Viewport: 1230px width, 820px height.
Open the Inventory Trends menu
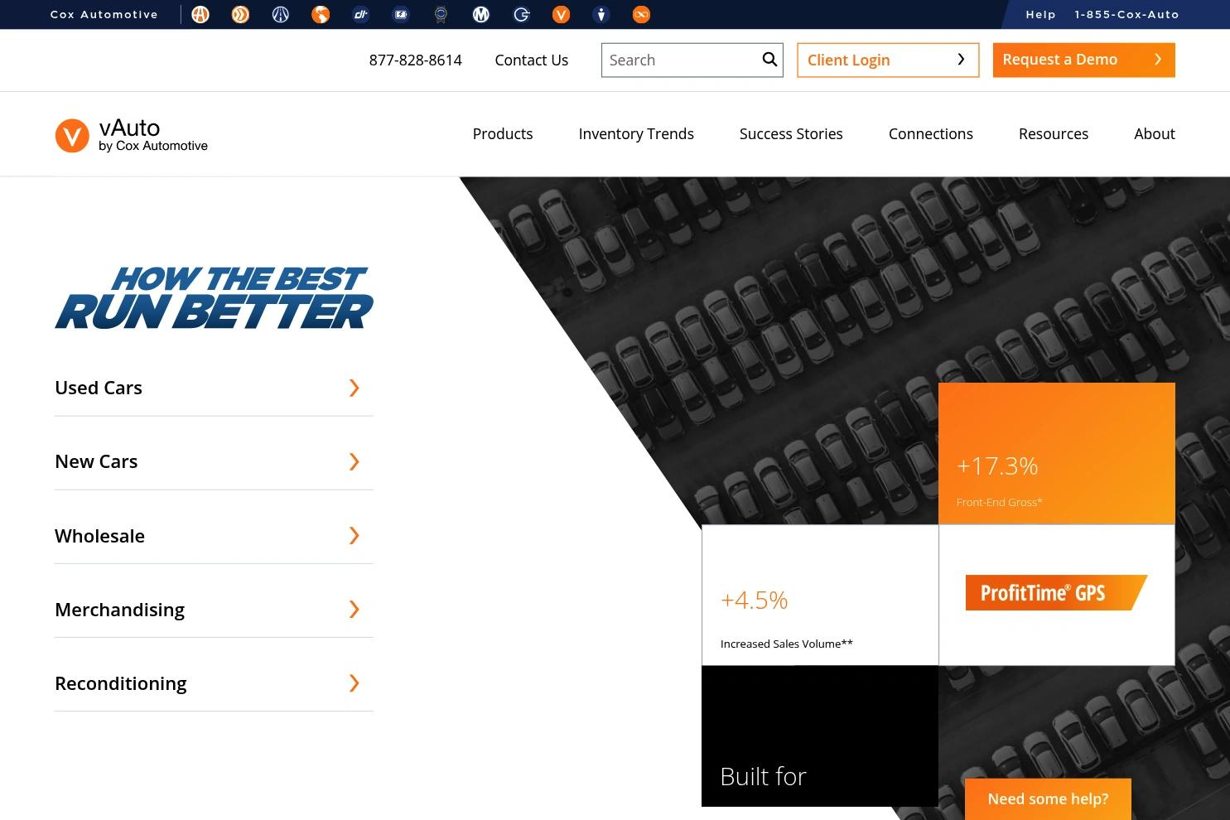[636, 133]
